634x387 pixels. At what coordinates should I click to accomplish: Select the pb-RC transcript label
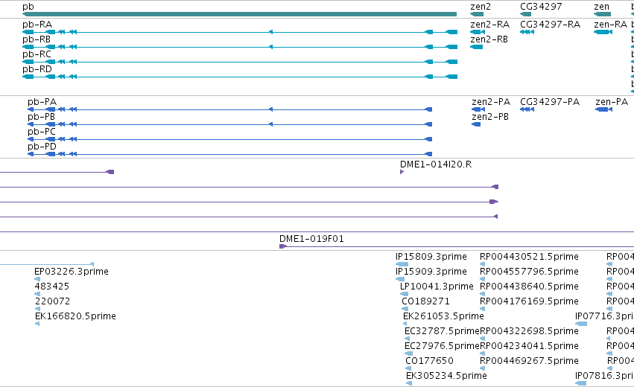[37, 54]
